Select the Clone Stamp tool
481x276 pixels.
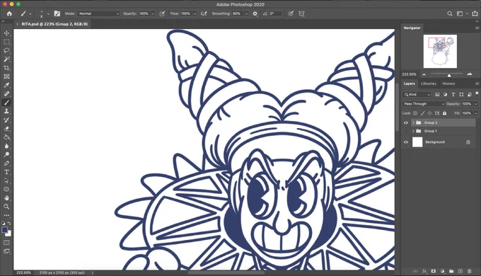pyautogui.click(x=6, y=111)
